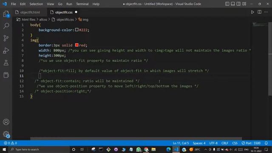Open WhatsApp from the taskbar
Viewport: 272px width, 153px height.
tap(139, 149)
